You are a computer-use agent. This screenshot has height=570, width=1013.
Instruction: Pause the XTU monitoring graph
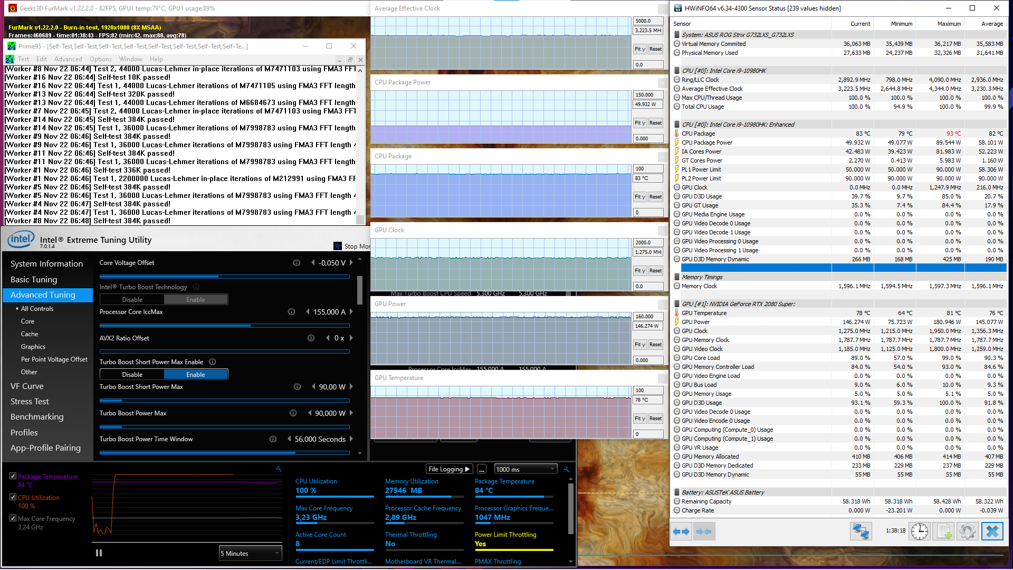click(99, 553)
